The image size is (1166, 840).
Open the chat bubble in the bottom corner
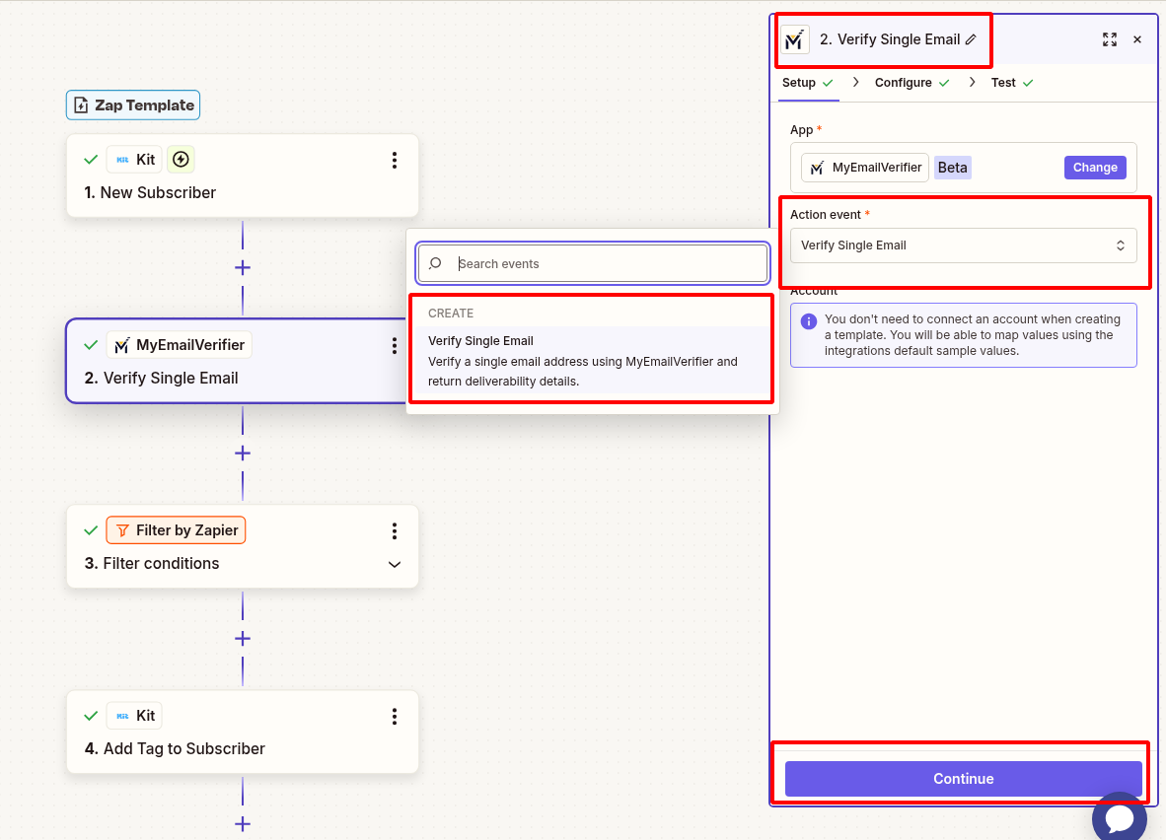1120,817
